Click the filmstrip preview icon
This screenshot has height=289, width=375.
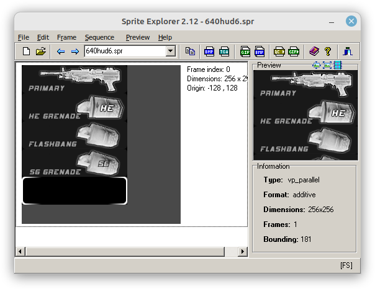point(338,65)
